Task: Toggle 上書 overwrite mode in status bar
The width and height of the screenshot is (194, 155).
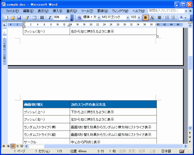Action: point(152,151)
